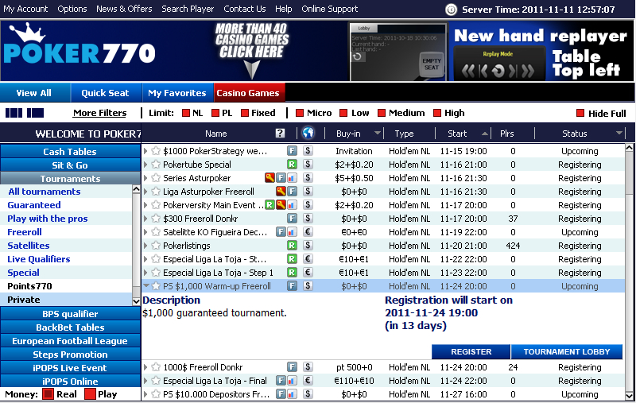Favorite the Pokertube Special tournament star
Image resolution: width=636 pixels, height=403 pixels.
[x=156, y=165]
